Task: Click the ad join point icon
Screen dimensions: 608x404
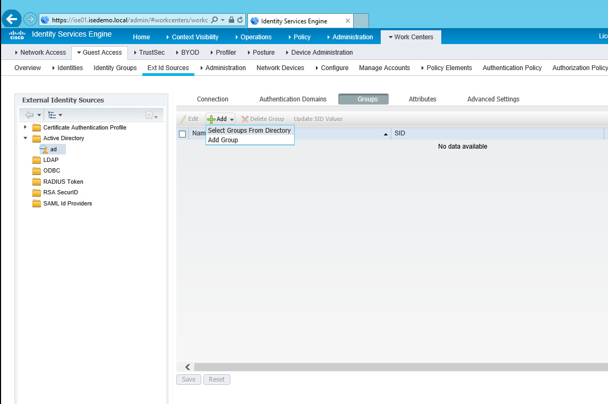Action: [44, 149]
